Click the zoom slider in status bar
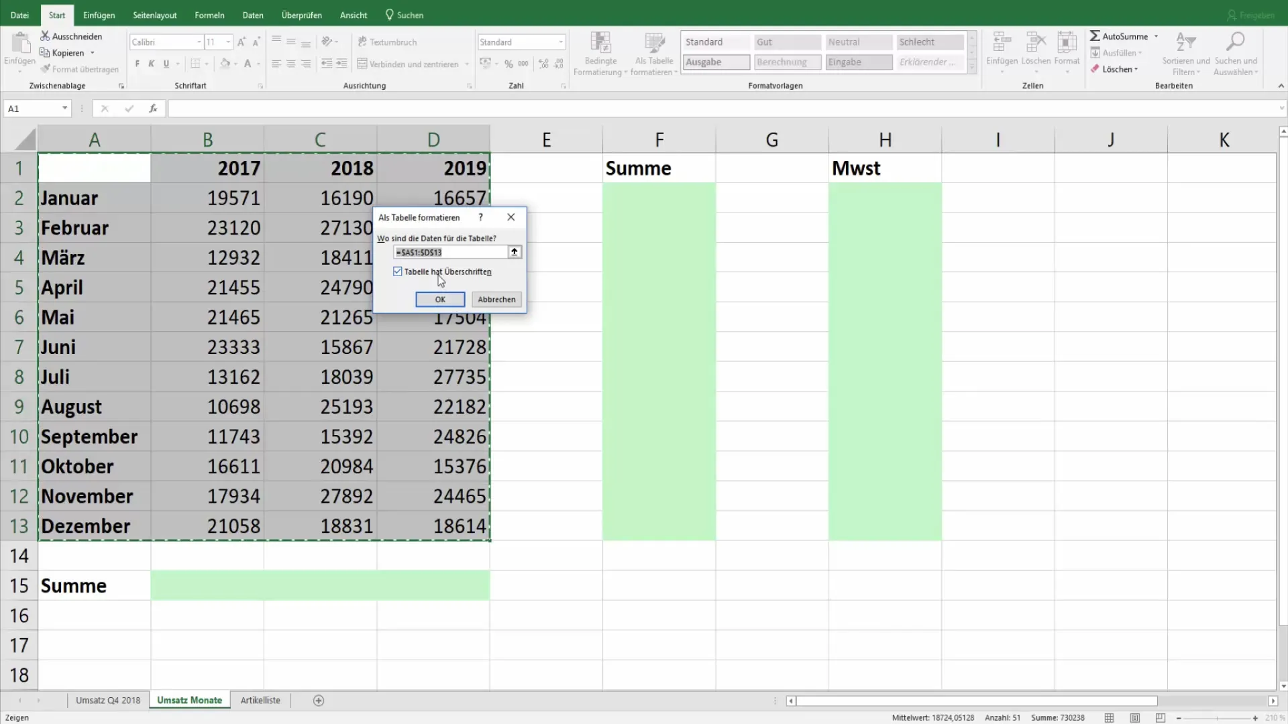Screen dimensions: 1288x724 [x=1217, y=718]
